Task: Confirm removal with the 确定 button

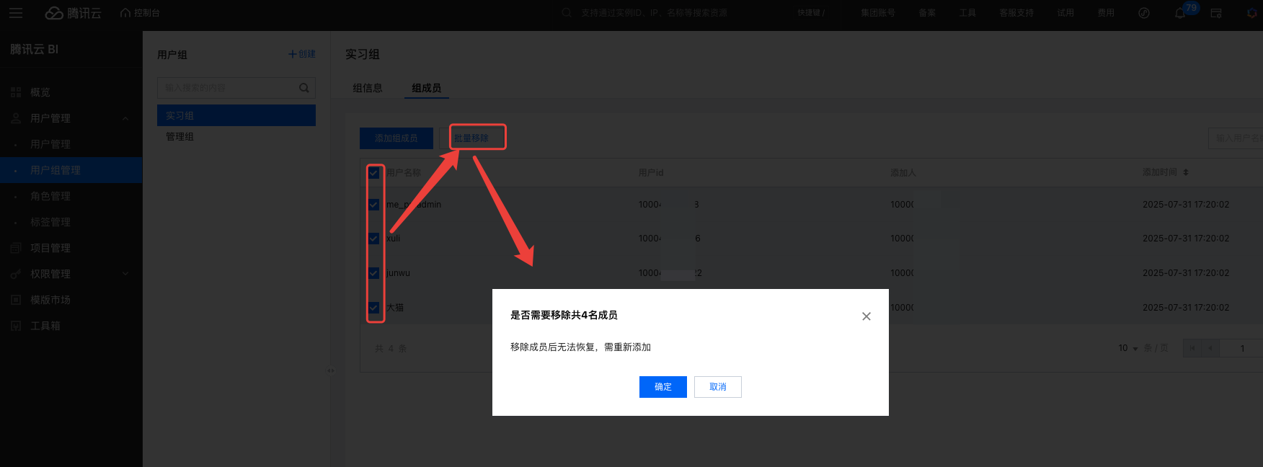Action: click(x=662, y=387)
